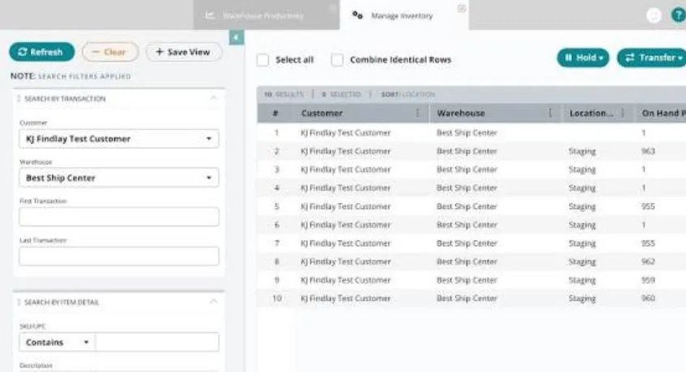
Task: Click on hand value 960
Action: click(x=648, y=298)
